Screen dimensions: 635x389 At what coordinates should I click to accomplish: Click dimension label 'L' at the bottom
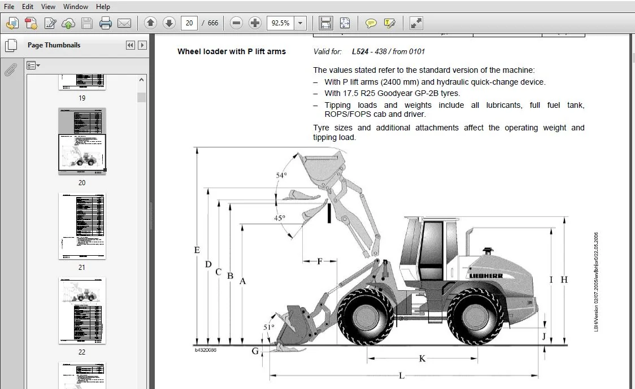(402, 375)
